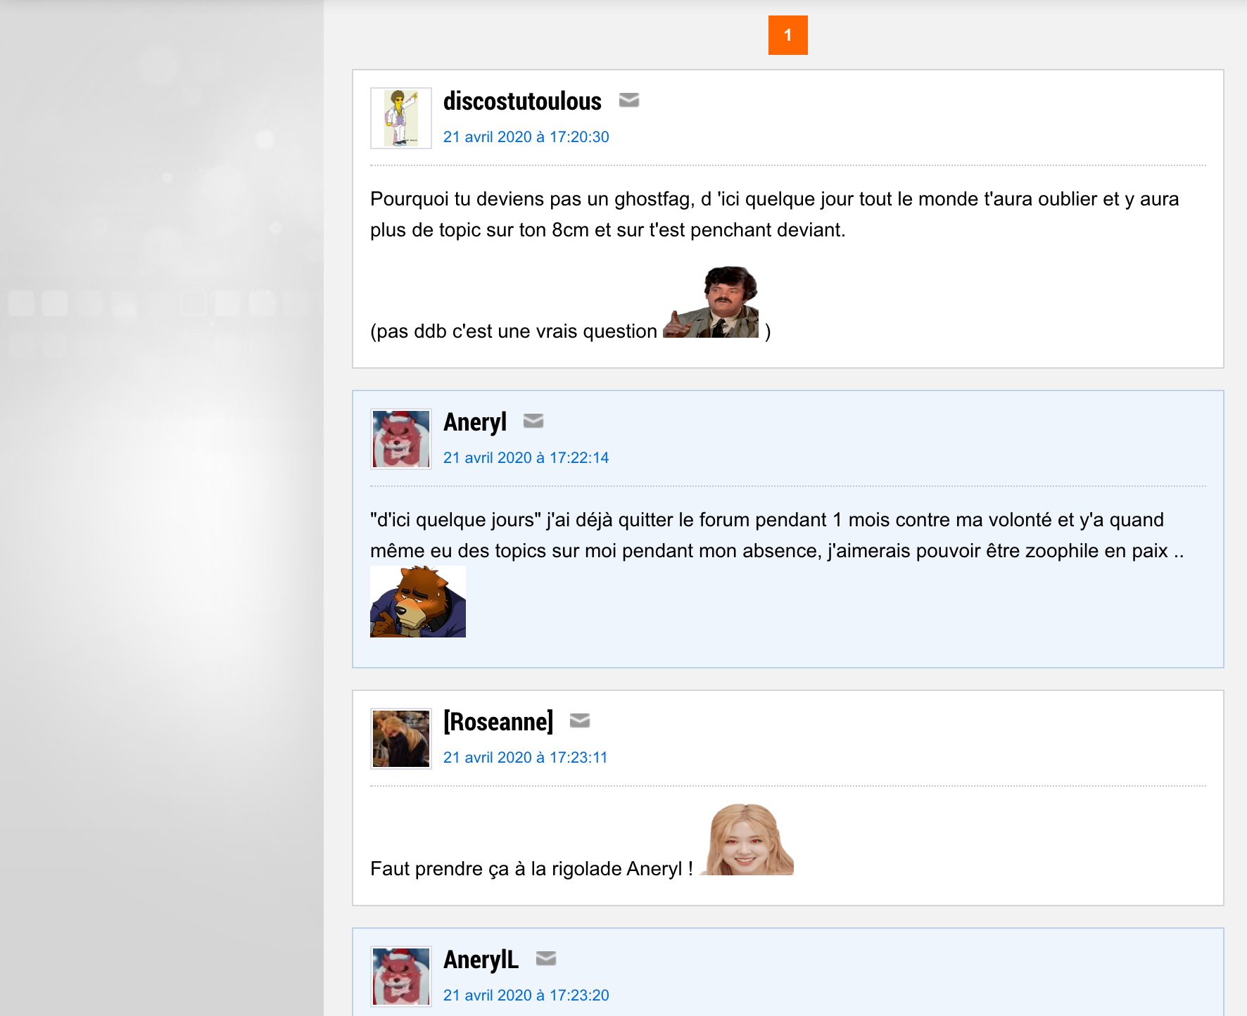This screenshot has height=1016, width=1247.
Task: Click the pointing man sticker in discostutoulous post
Action: click(x=711, y=303)
